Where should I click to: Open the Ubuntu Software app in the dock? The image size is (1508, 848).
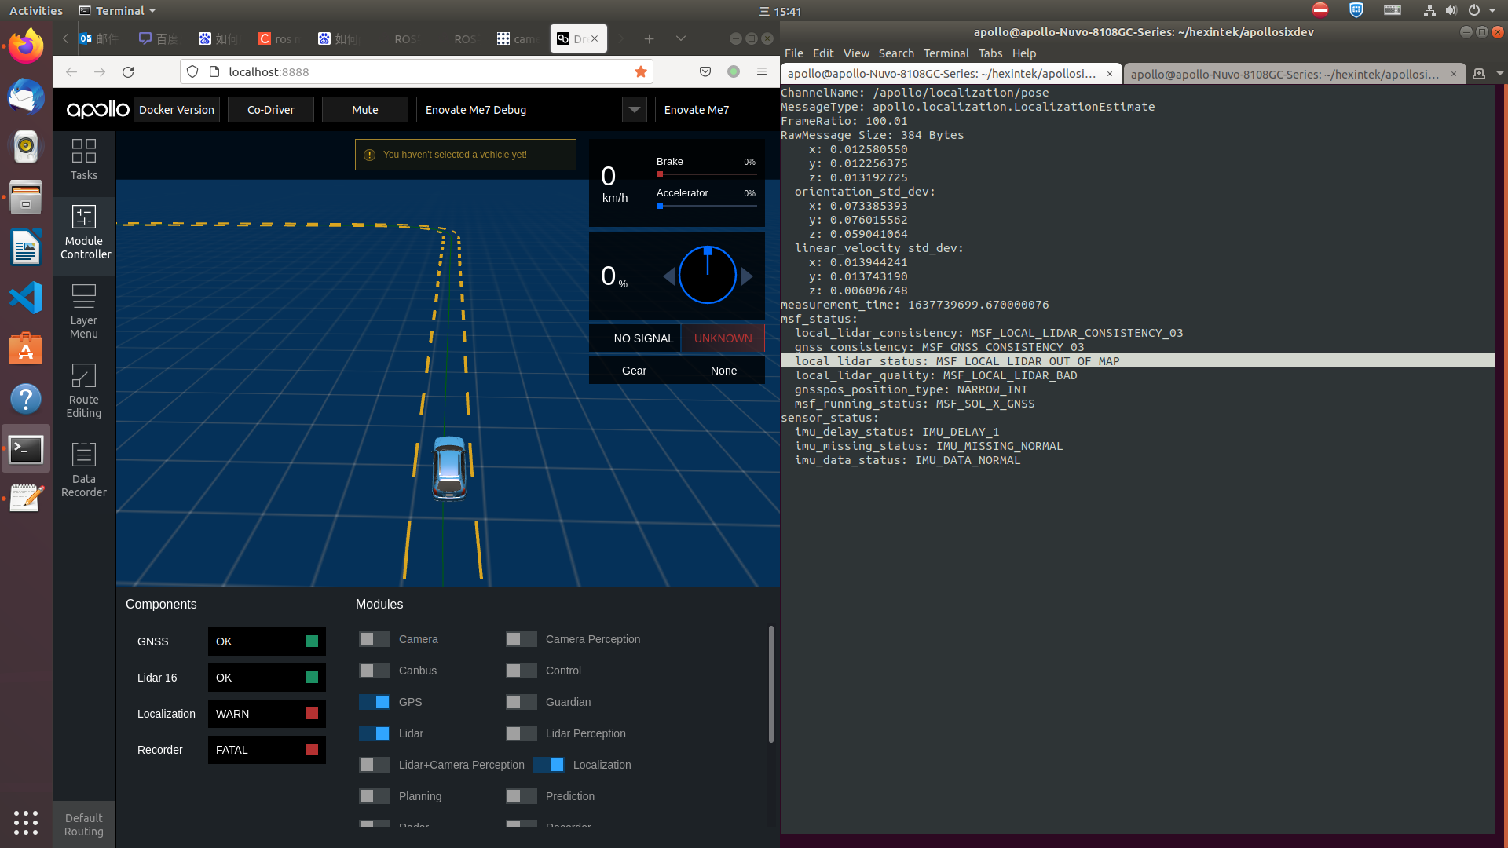(x=26, y=348)
